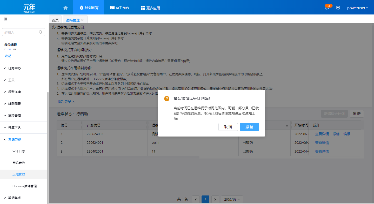Viewport: 374px width, 204px height.
Task: Confirm with the 撤销 button in dialog
Action: coord(249,127)
